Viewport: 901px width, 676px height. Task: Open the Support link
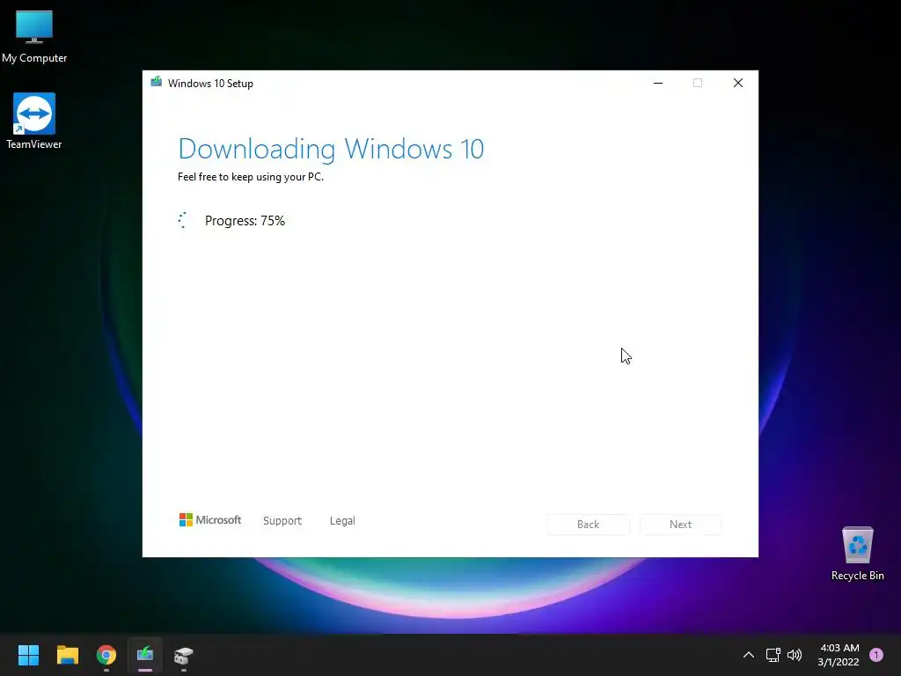tap(282, 520)
